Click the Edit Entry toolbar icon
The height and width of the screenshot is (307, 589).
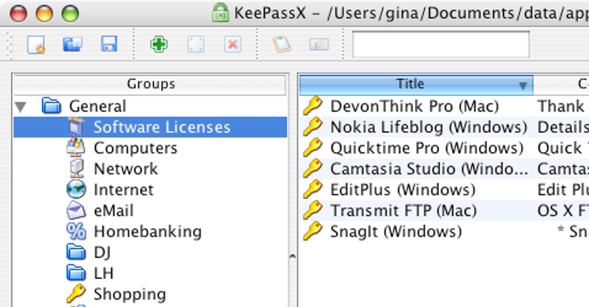[x=196, y=44]
